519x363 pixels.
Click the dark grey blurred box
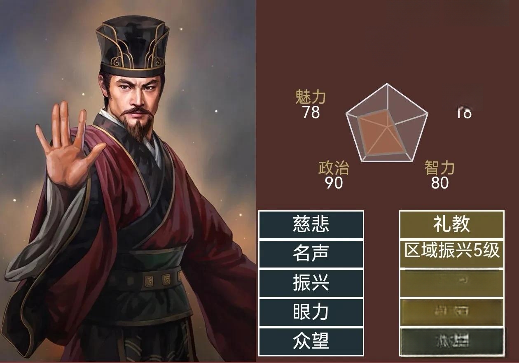pos(452,342)
